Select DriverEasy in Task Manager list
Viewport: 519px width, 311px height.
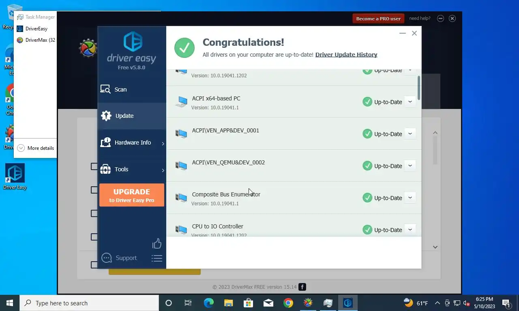pyautogui.click(x=36, y=29)
